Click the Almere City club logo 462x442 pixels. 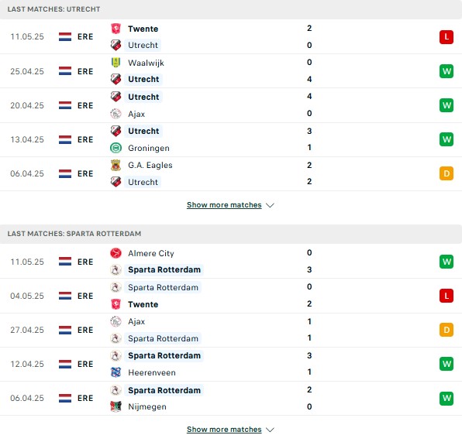click(x=115, y=253)
